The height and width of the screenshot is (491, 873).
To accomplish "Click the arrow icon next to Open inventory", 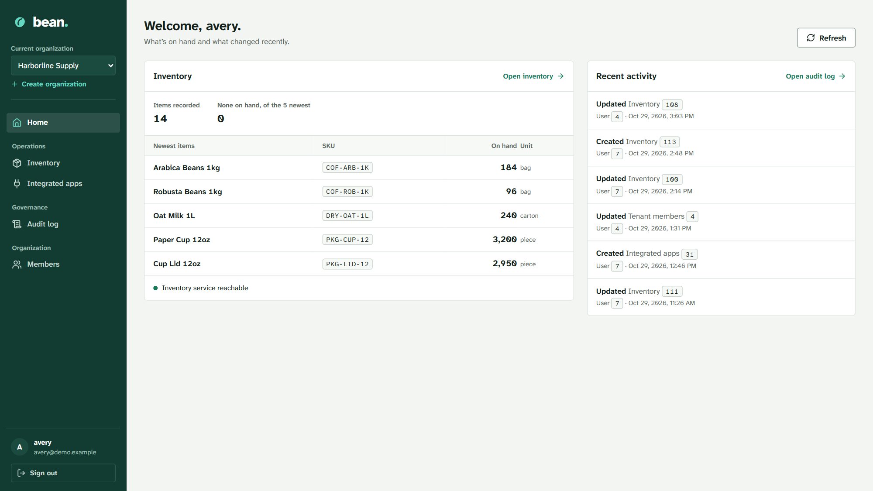I will [561, 76].
